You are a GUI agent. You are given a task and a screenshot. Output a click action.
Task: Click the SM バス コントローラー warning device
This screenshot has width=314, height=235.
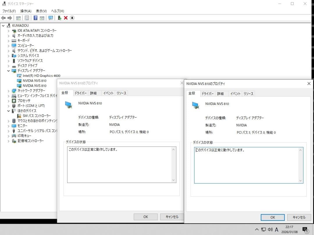point(36,116)
